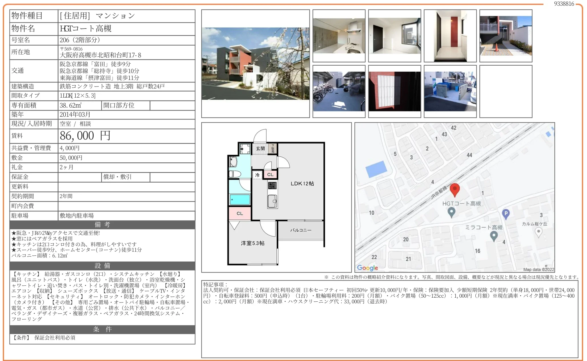The width and height of the screenshot is (587, 361).
Task: Click the 条件 section header
Action: 102,329
